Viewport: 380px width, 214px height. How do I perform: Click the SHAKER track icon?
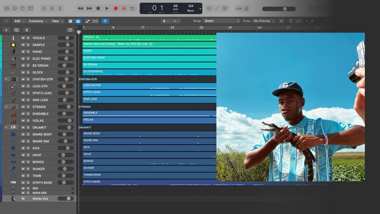coord(13,169)
